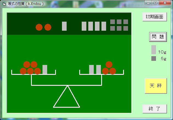The image size is (173, 120).
Task: Select top-middle 5g weight in the grid
Action: pyautogui.click(x=119, y=22)
